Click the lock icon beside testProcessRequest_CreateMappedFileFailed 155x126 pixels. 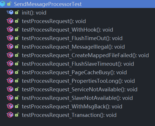click(x=17, y=55)
